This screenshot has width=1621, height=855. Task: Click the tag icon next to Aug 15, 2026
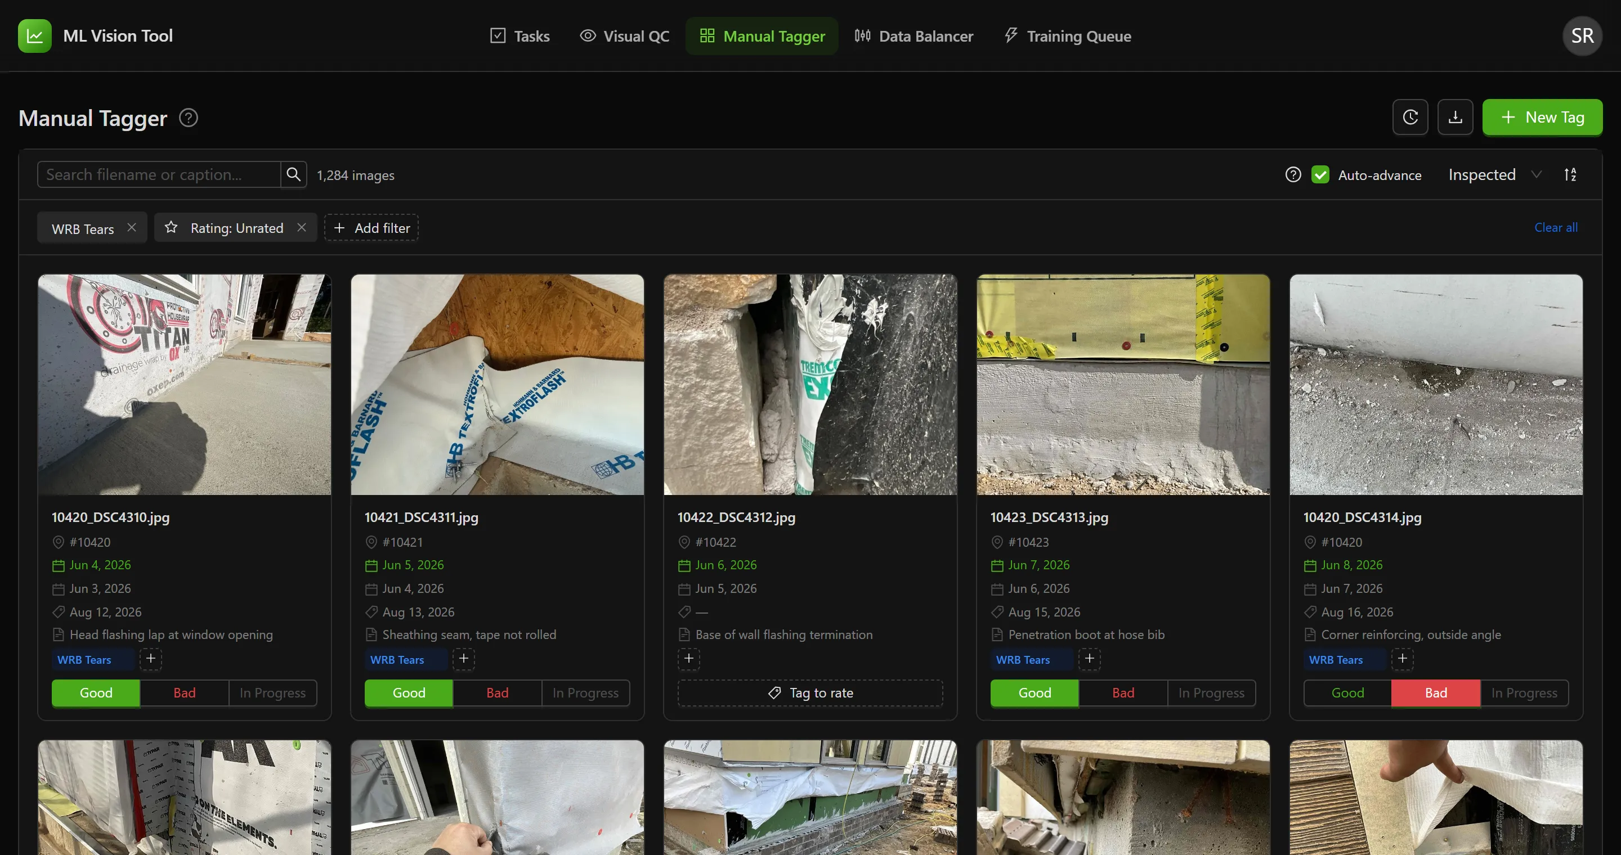coord(997,611)
